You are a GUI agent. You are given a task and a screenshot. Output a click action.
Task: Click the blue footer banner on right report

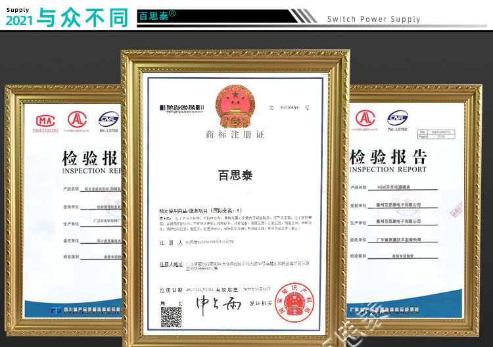click(405, 304)
